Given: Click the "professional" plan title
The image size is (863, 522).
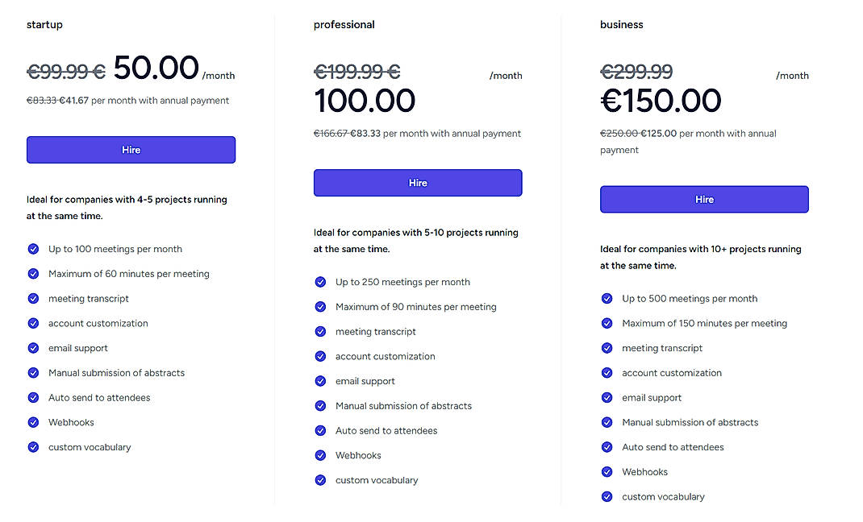Looking at the screenshot, I should pyautogui.click(x=344, y=24).
